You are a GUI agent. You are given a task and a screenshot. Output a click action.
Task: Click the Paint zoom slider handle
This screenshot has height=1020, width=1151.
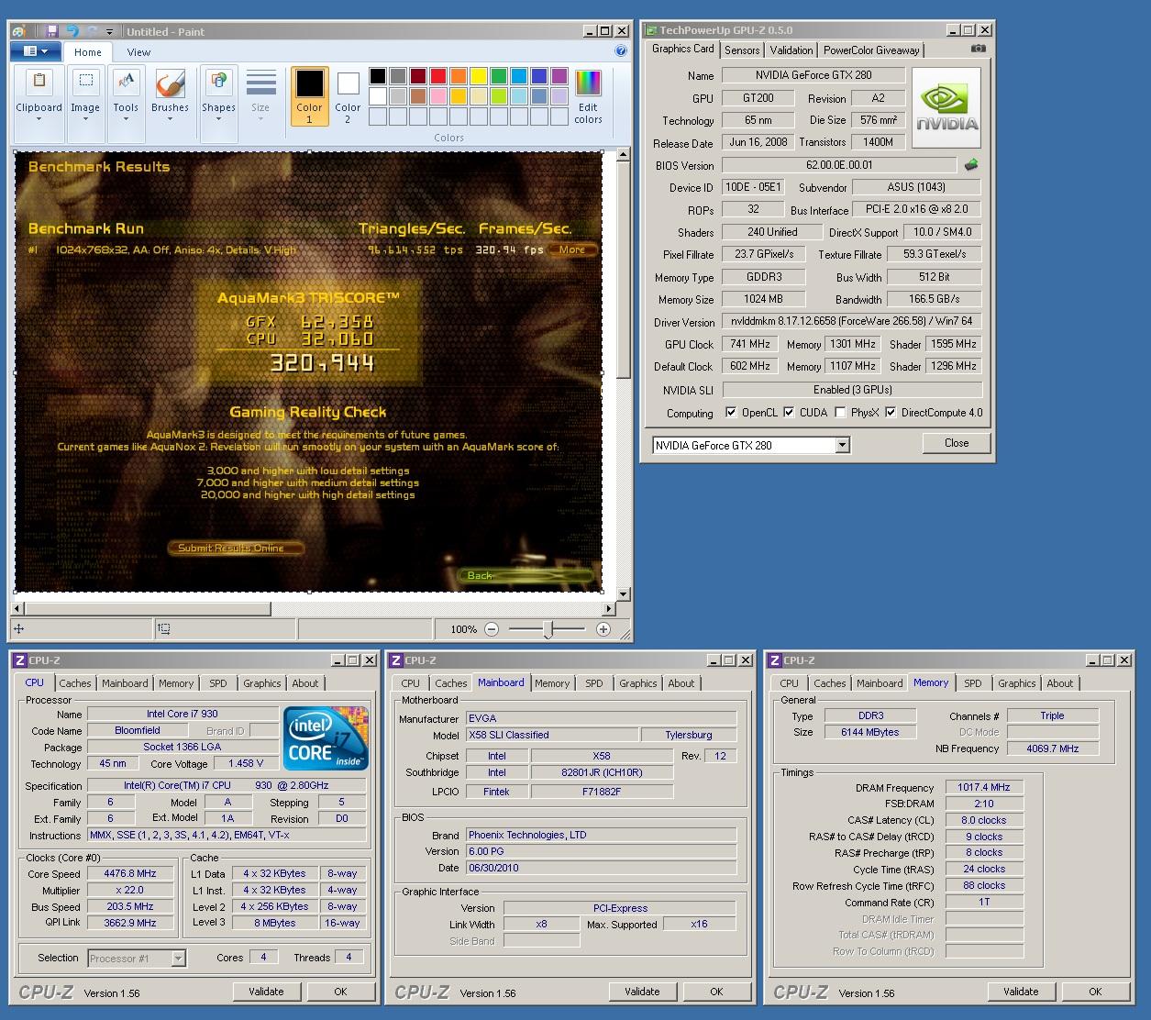coord(548,629)
